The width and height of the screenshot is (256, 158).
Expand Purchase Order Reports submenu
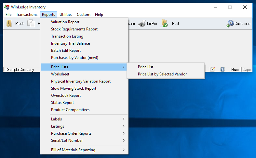click(x=84, y=133)
